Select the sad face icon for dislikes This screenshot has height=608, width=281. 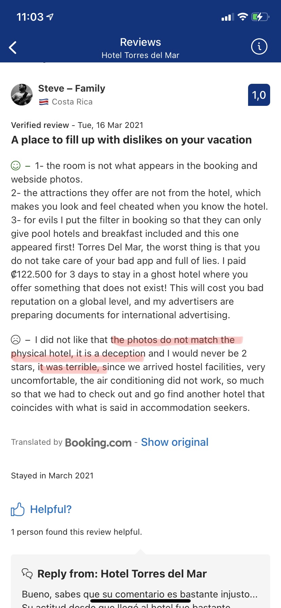pos(16,340)
